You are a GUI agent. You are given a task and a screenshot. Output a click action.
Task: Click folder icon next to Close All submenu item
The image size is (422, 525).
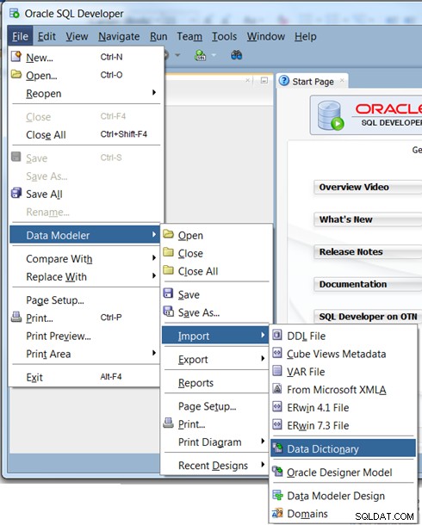click(x=169, y=270)
